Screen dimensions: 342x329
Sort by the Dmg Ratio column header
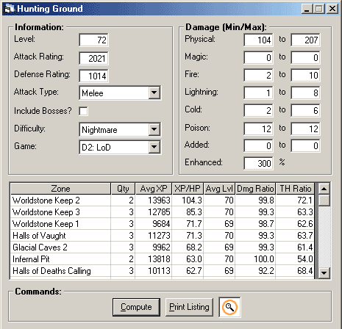click(x=255, y=189)
